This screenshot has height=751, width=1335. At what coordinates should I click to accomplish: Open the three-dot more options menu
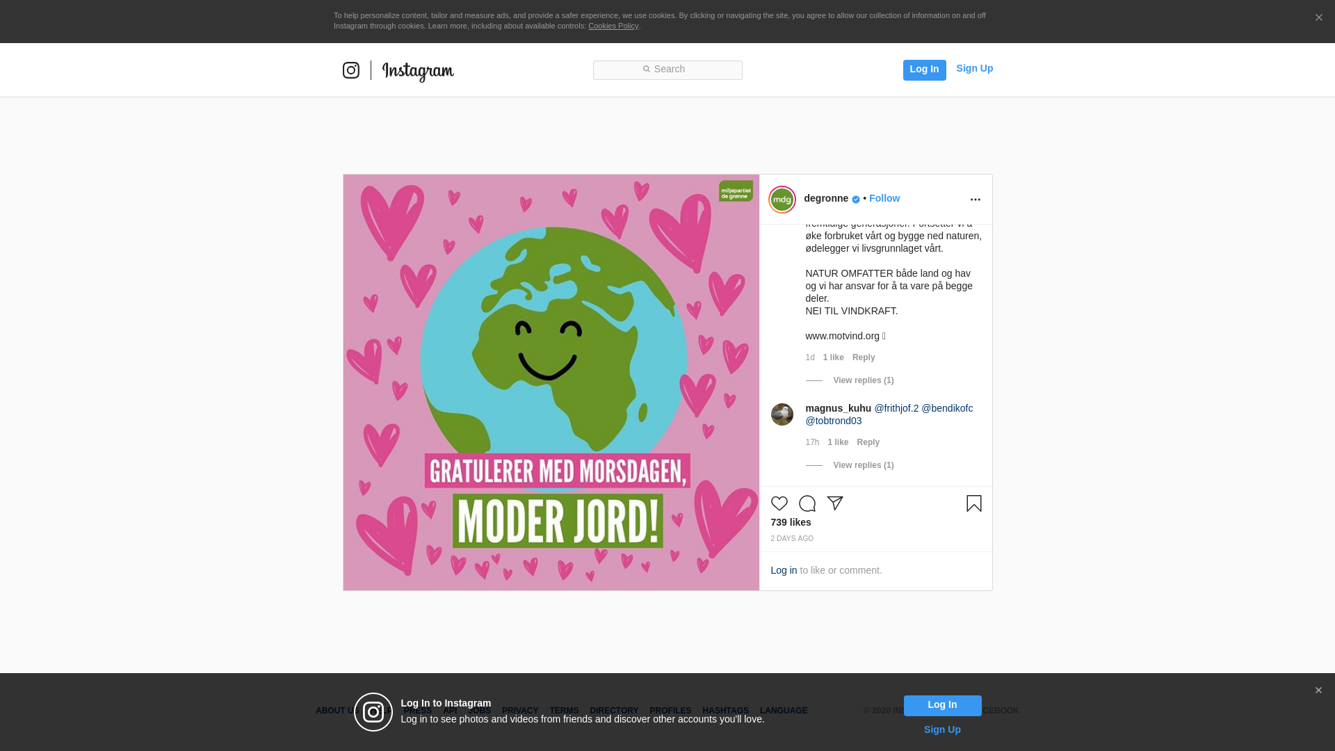975,200
